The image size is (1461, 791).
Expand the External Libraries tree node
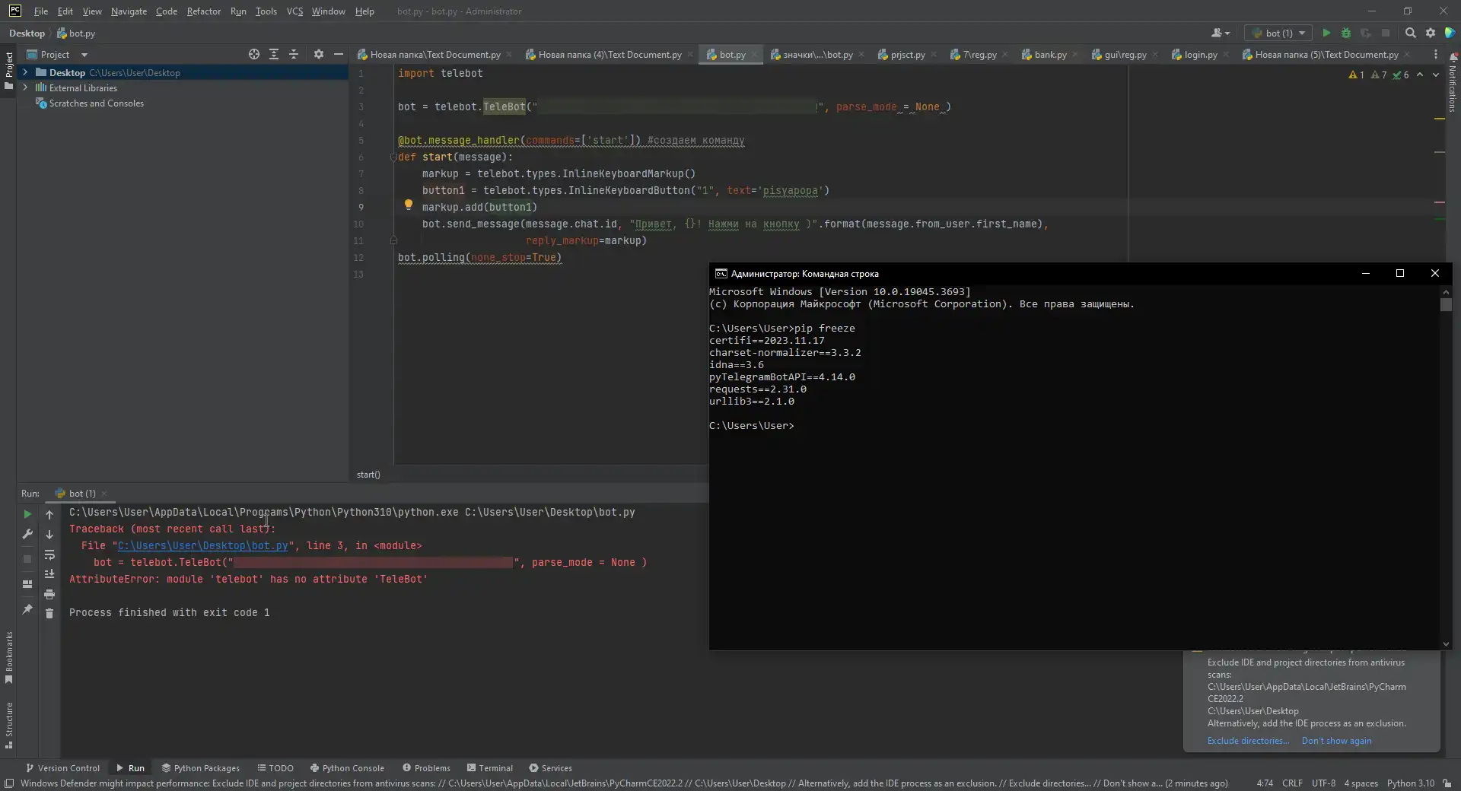coord(25,87)
